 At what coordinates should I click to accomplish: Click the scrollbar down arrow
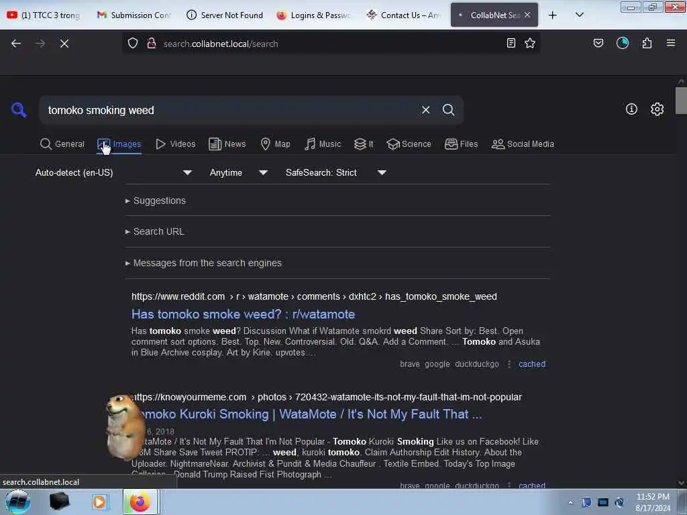tap(681, 483)
